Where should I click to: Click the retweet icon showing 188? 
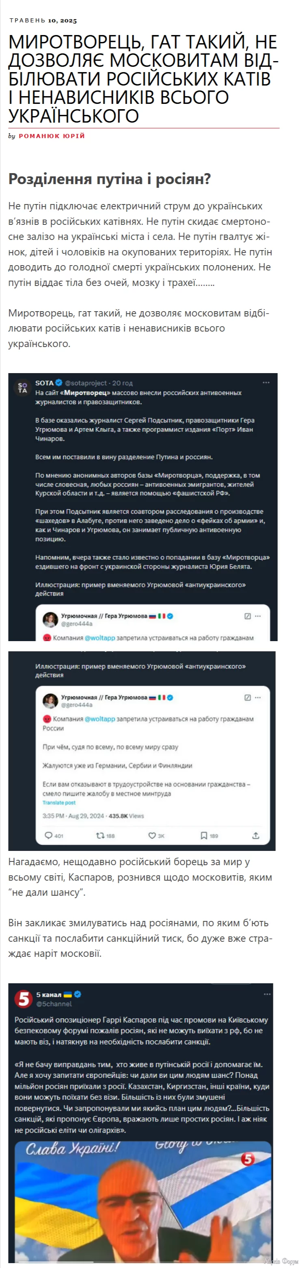tap(100, 835)
